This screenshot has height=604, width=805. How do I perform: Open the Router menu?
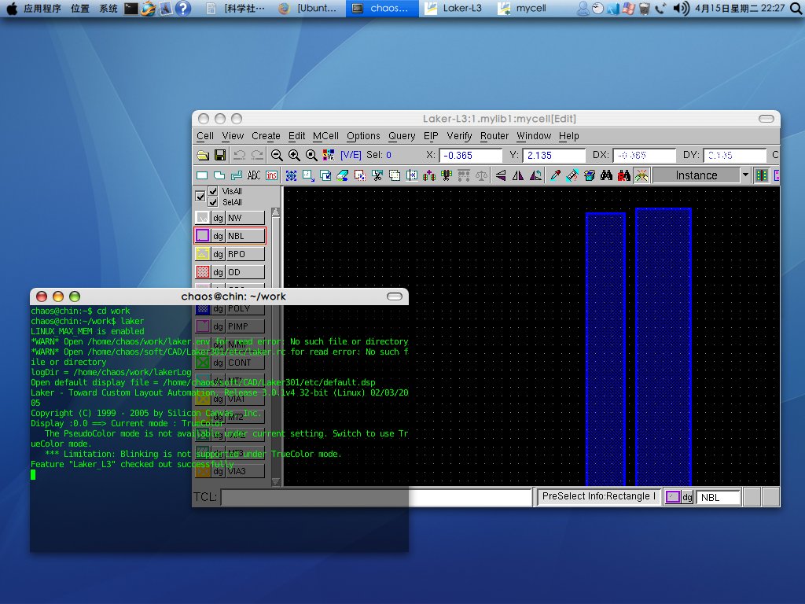[x=494, y=136]
